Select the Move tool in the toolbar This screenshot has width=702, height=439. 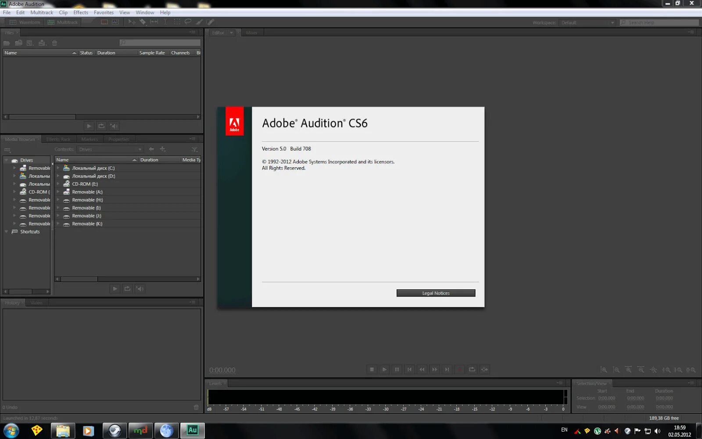click(x=132, y=22)
